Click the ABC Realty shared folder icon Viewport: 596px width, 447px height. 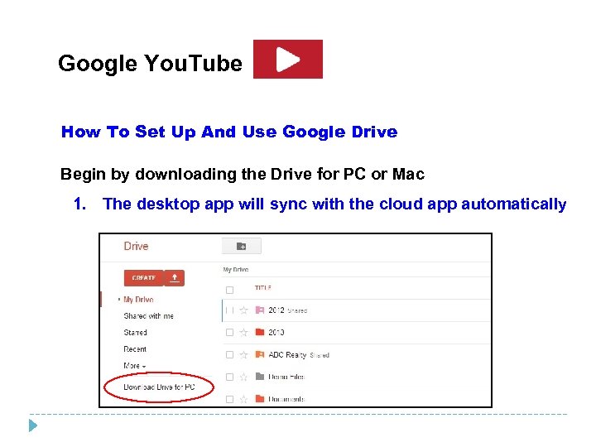[260, 354]
